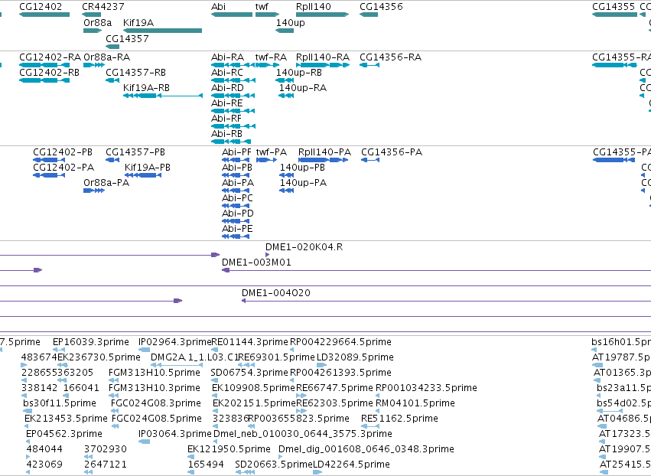Click transcript CG14356-RA

[x=369, y=65]
